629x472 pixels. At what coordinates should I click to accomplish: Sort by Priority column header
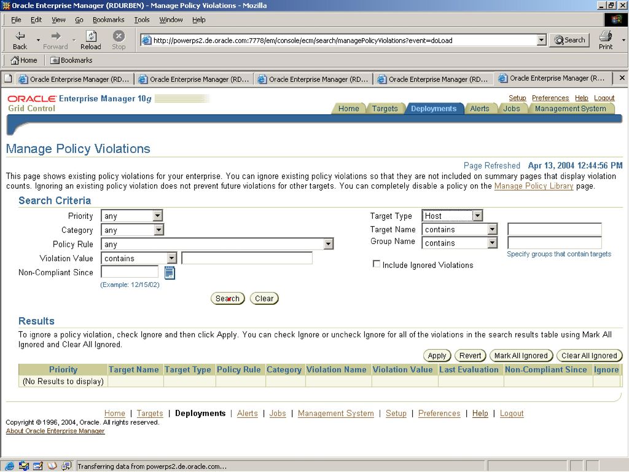[x=63, y=369]
